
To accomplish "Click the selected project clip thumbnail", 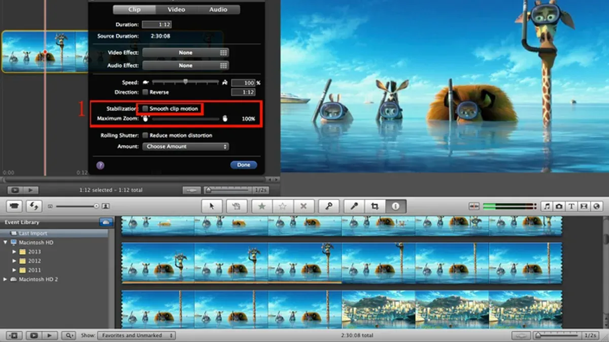I will tap(44, 52).
